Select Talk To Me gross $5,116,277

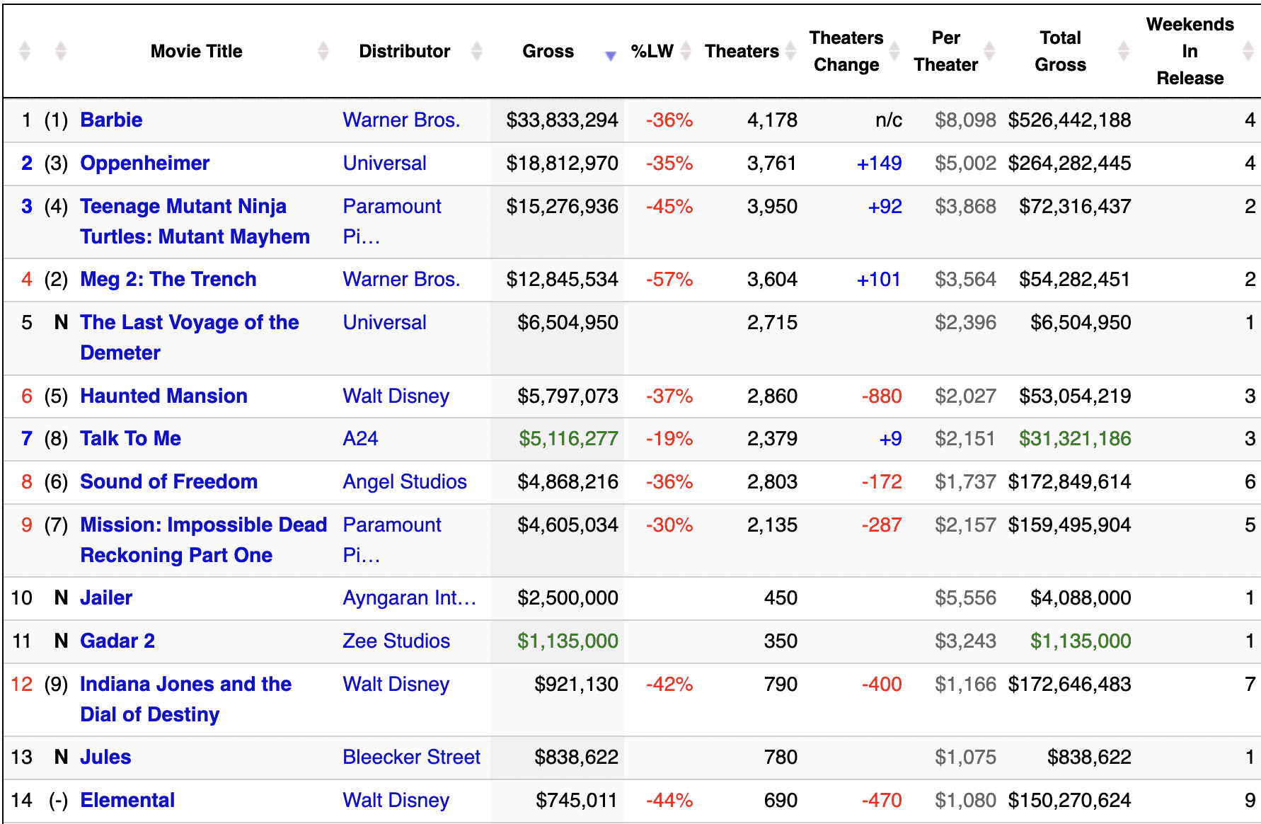click(x=568, y=438)
